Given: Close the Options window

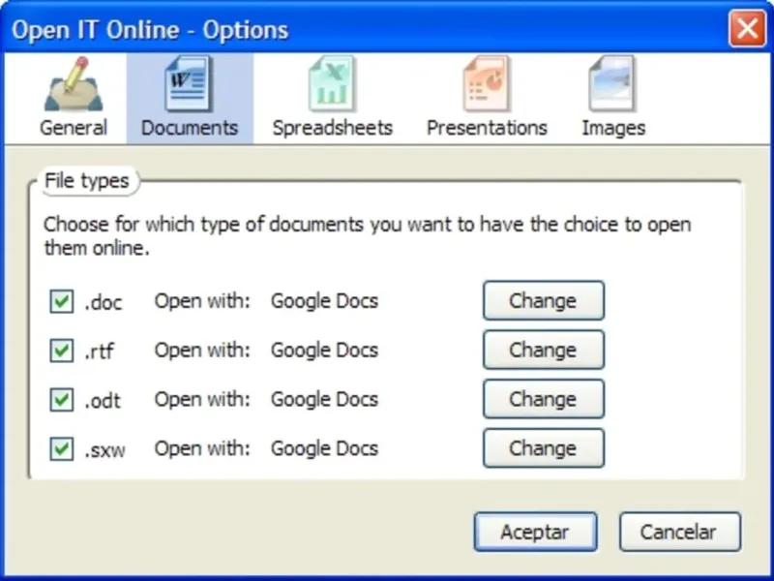Looking at the screenshot, I should [747, 29].
